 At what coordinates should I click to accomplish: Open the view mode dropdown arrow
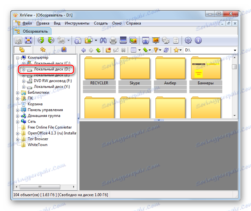(139, 50)
